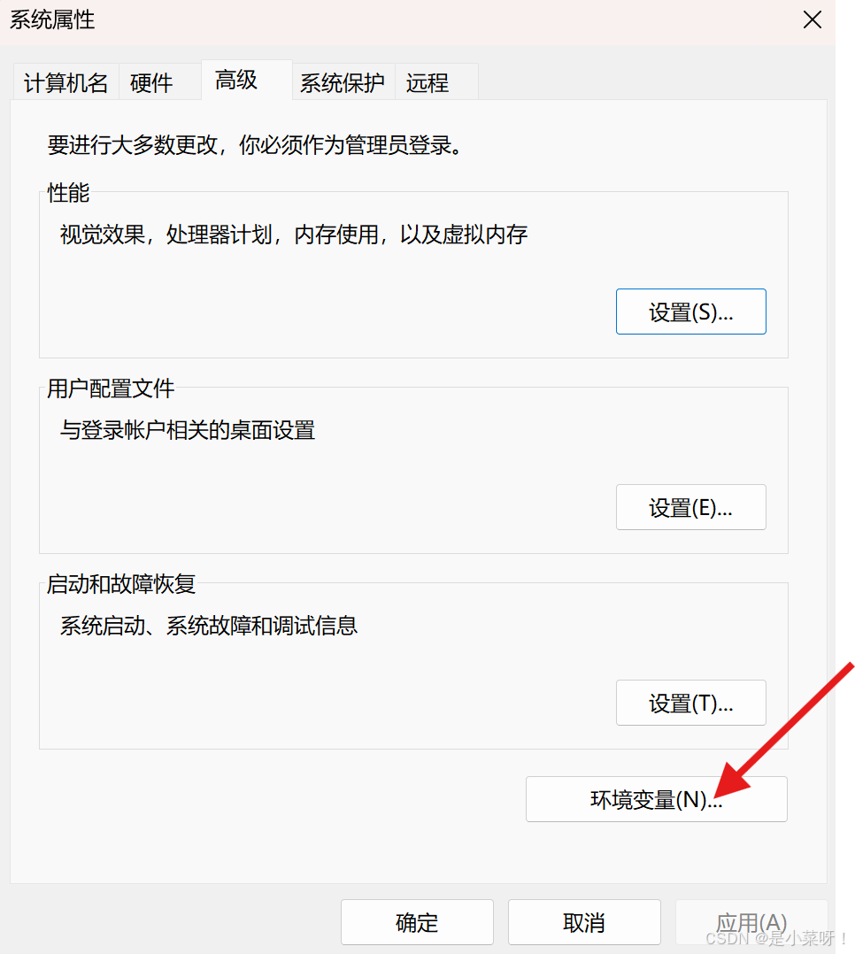The image size is (855, 954).
Task: Click the 系统属性 window title
Action: 52,20
